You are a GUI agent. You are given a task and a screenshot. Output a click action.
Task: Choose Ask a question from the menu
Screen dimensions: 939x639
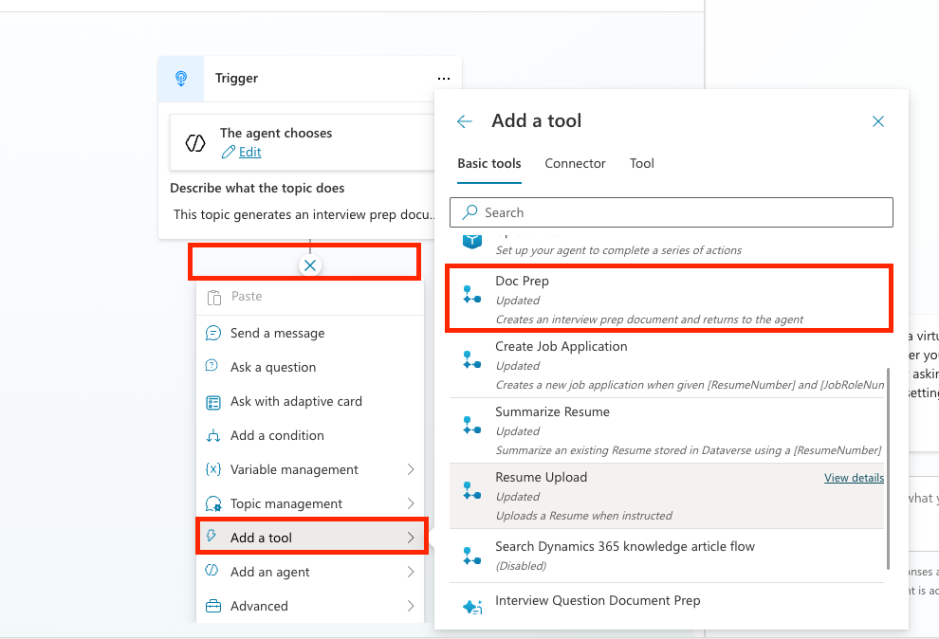[x=310, y=367]
